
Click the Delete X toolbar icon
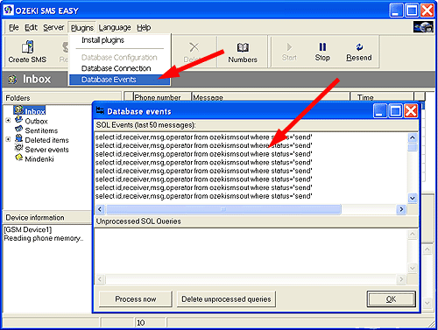coord(194,47)
